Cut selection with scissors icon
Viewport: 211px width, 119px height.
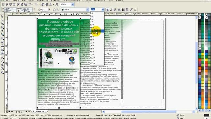tap(18, 4)
